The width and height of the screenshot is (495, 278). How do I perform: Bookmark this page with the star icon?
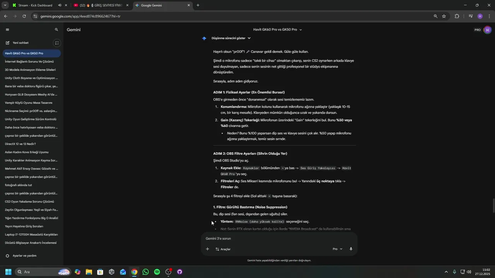pos(444,16)
